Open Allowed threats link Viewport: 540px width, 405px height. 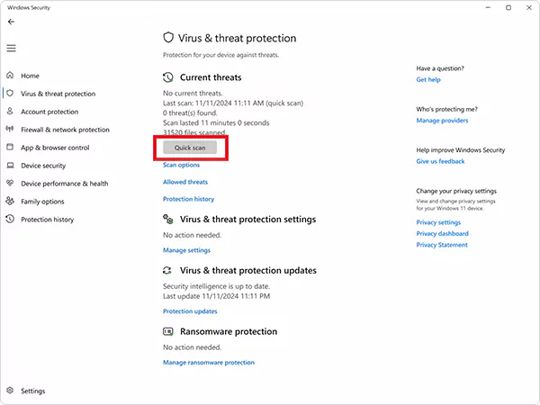pyautogui.click(x=185, y=182)
